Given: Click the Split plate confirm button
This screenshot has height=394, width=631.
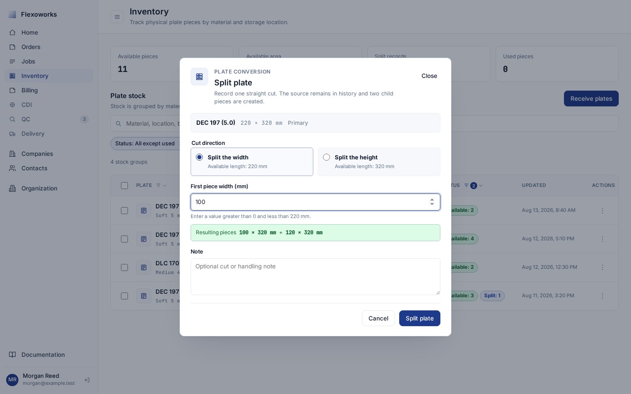Looking at the screenshot, I should click(x=420, y=318).
